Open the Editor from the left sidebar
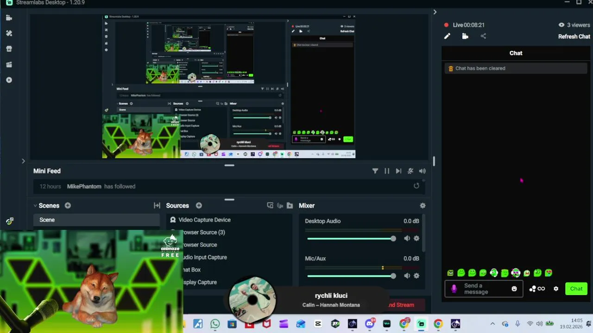Image resolution: width=593 pixels, height=333 pixels. [x=9, y=18]
